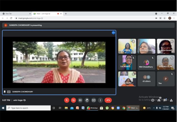
Task: Open the activities shapes icon
Action: tap(171, 100)
